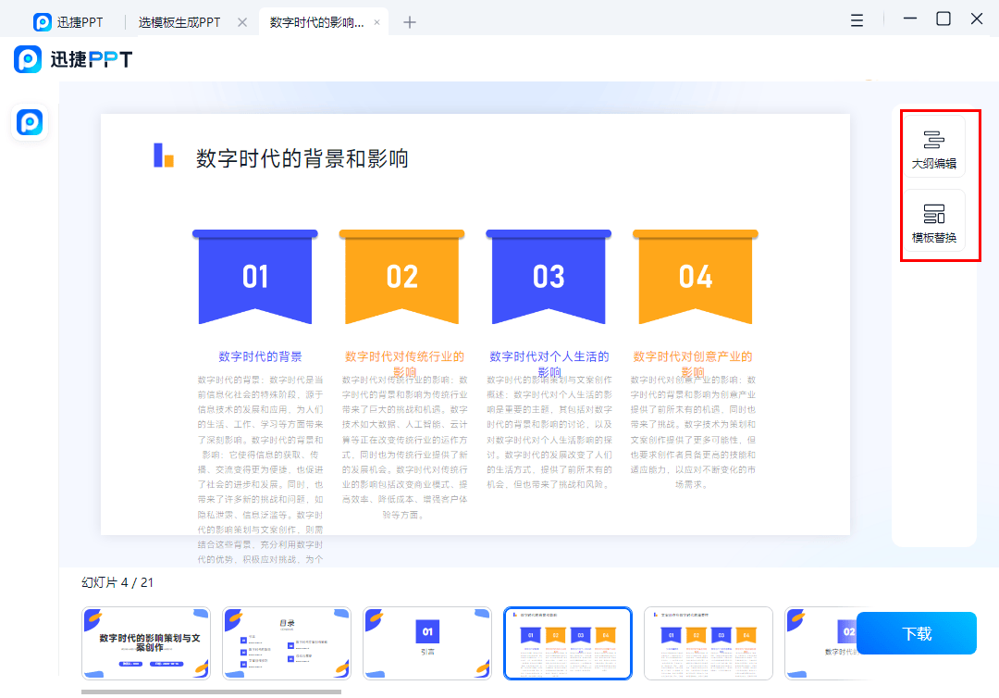Select the 目录 table of contents slide thumbnail
999x698 pixels.
tap(286, 642)
